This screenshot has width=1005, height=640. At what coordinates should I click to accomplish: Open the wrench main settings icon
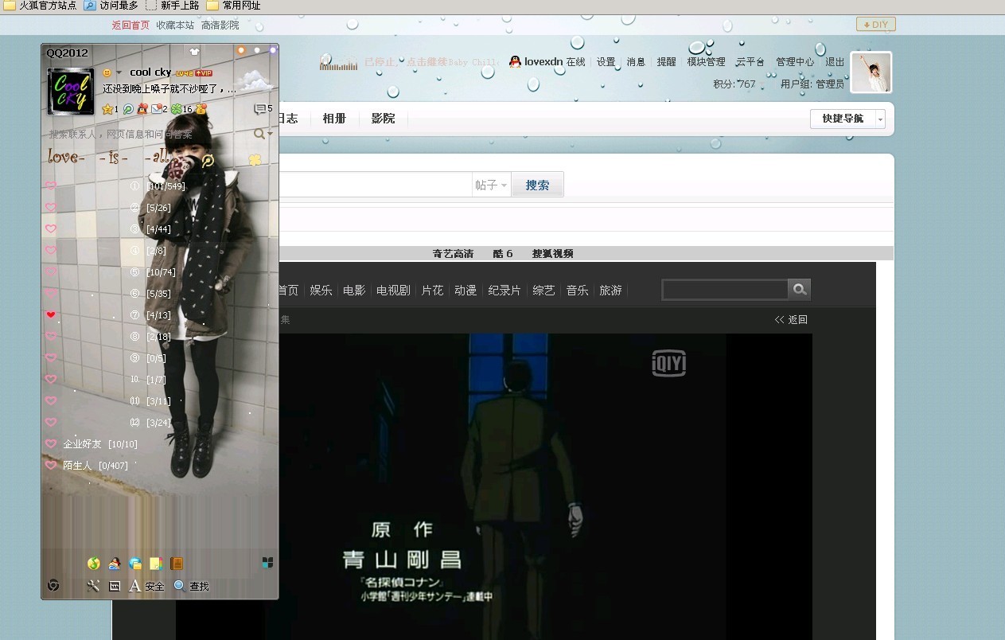(94, 586)
